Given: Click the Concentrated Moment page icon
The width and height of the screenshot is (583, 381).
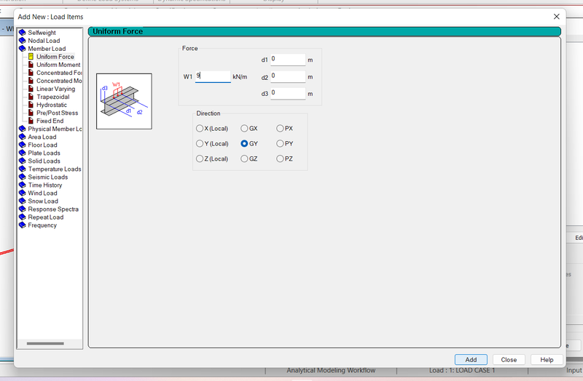Looking at the screenshot, I should 31,81.
